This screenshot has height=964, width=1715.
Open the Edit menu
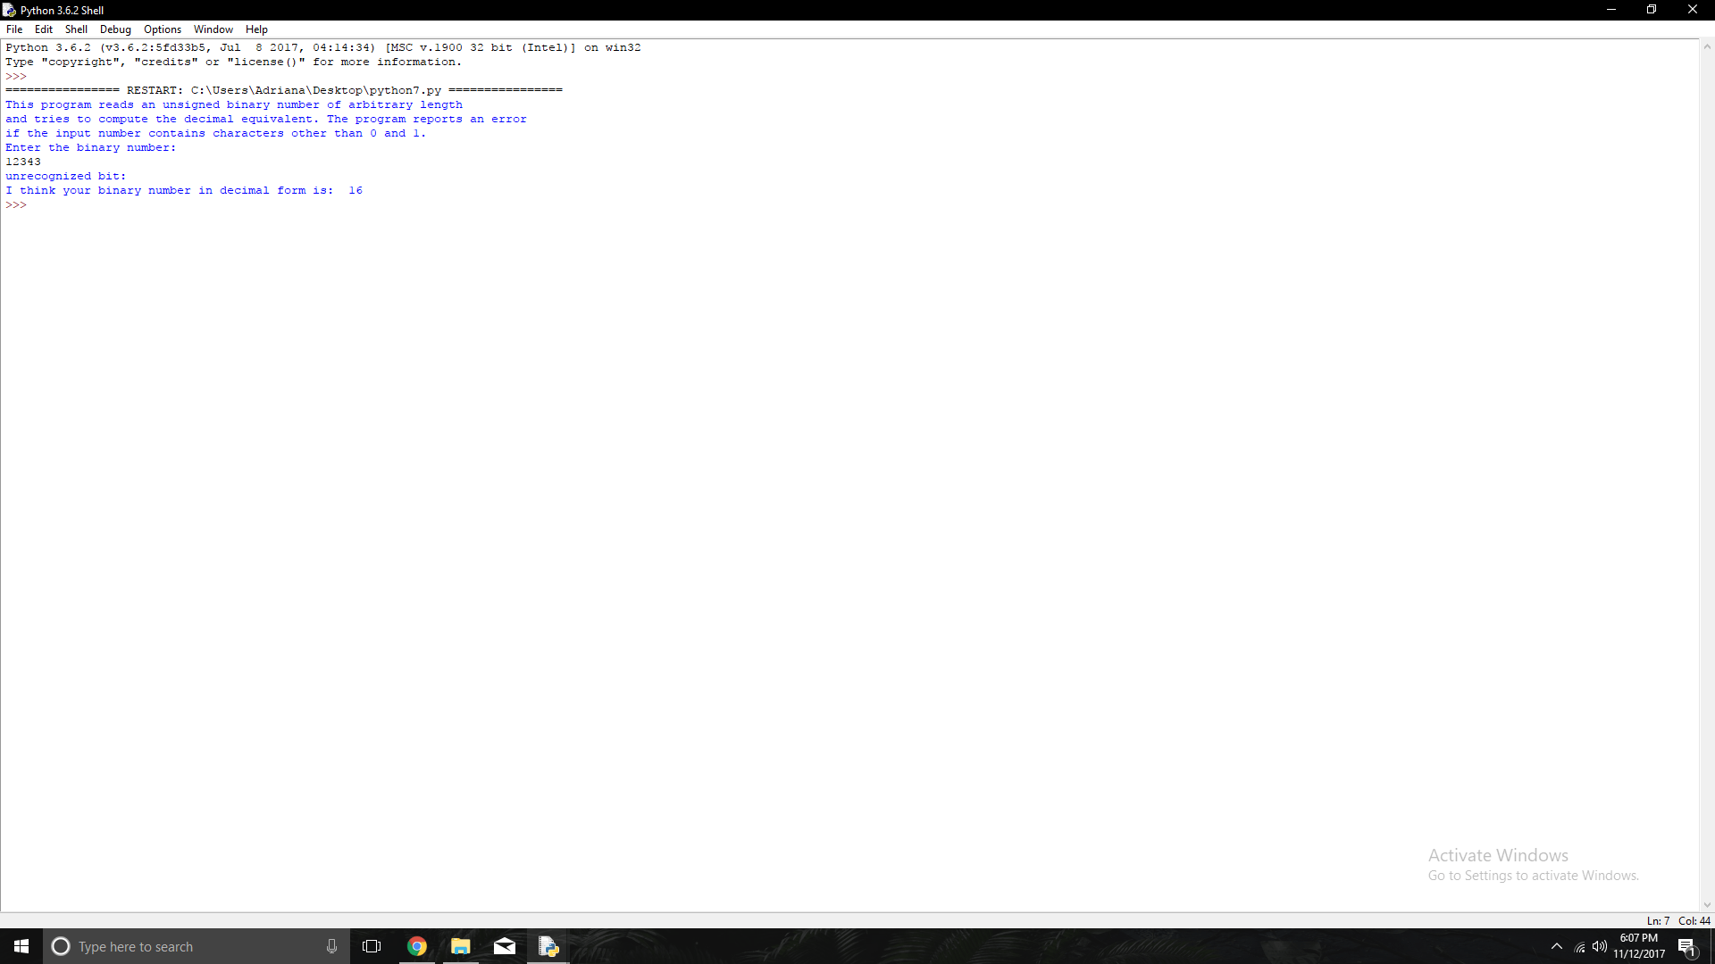[x=43, y=29]
